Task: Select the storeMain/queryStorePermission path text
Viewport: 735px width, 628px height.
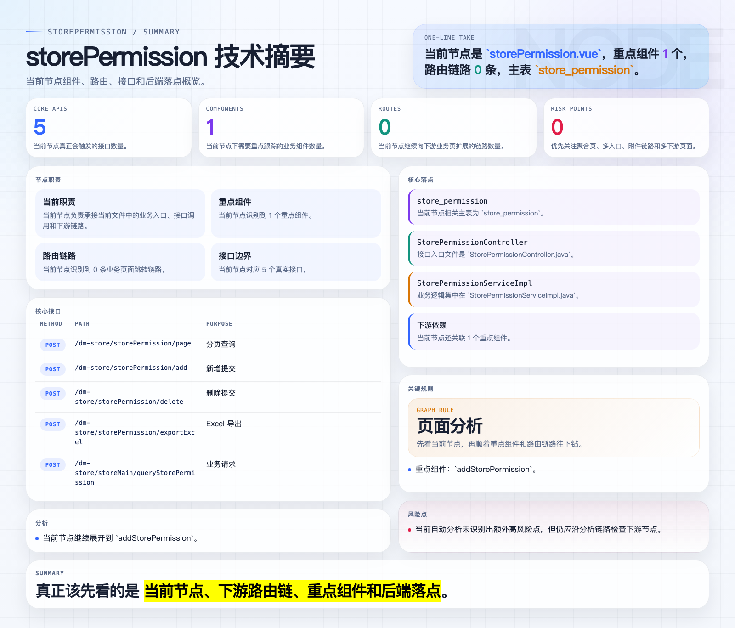Action: 135,473
